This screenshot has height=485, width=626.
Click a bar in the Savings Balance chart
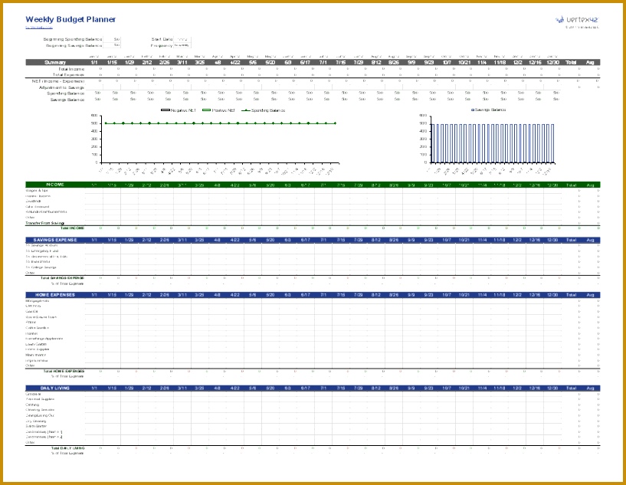click(433, 143)
